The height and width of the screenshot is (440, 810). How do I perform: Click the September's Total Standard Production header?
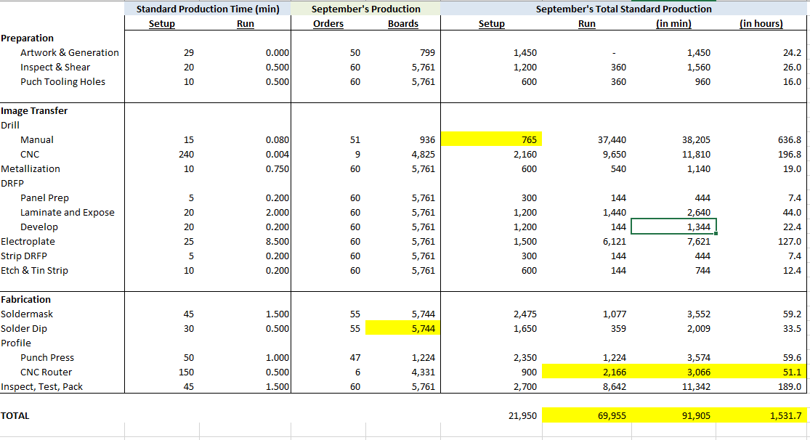625,9
